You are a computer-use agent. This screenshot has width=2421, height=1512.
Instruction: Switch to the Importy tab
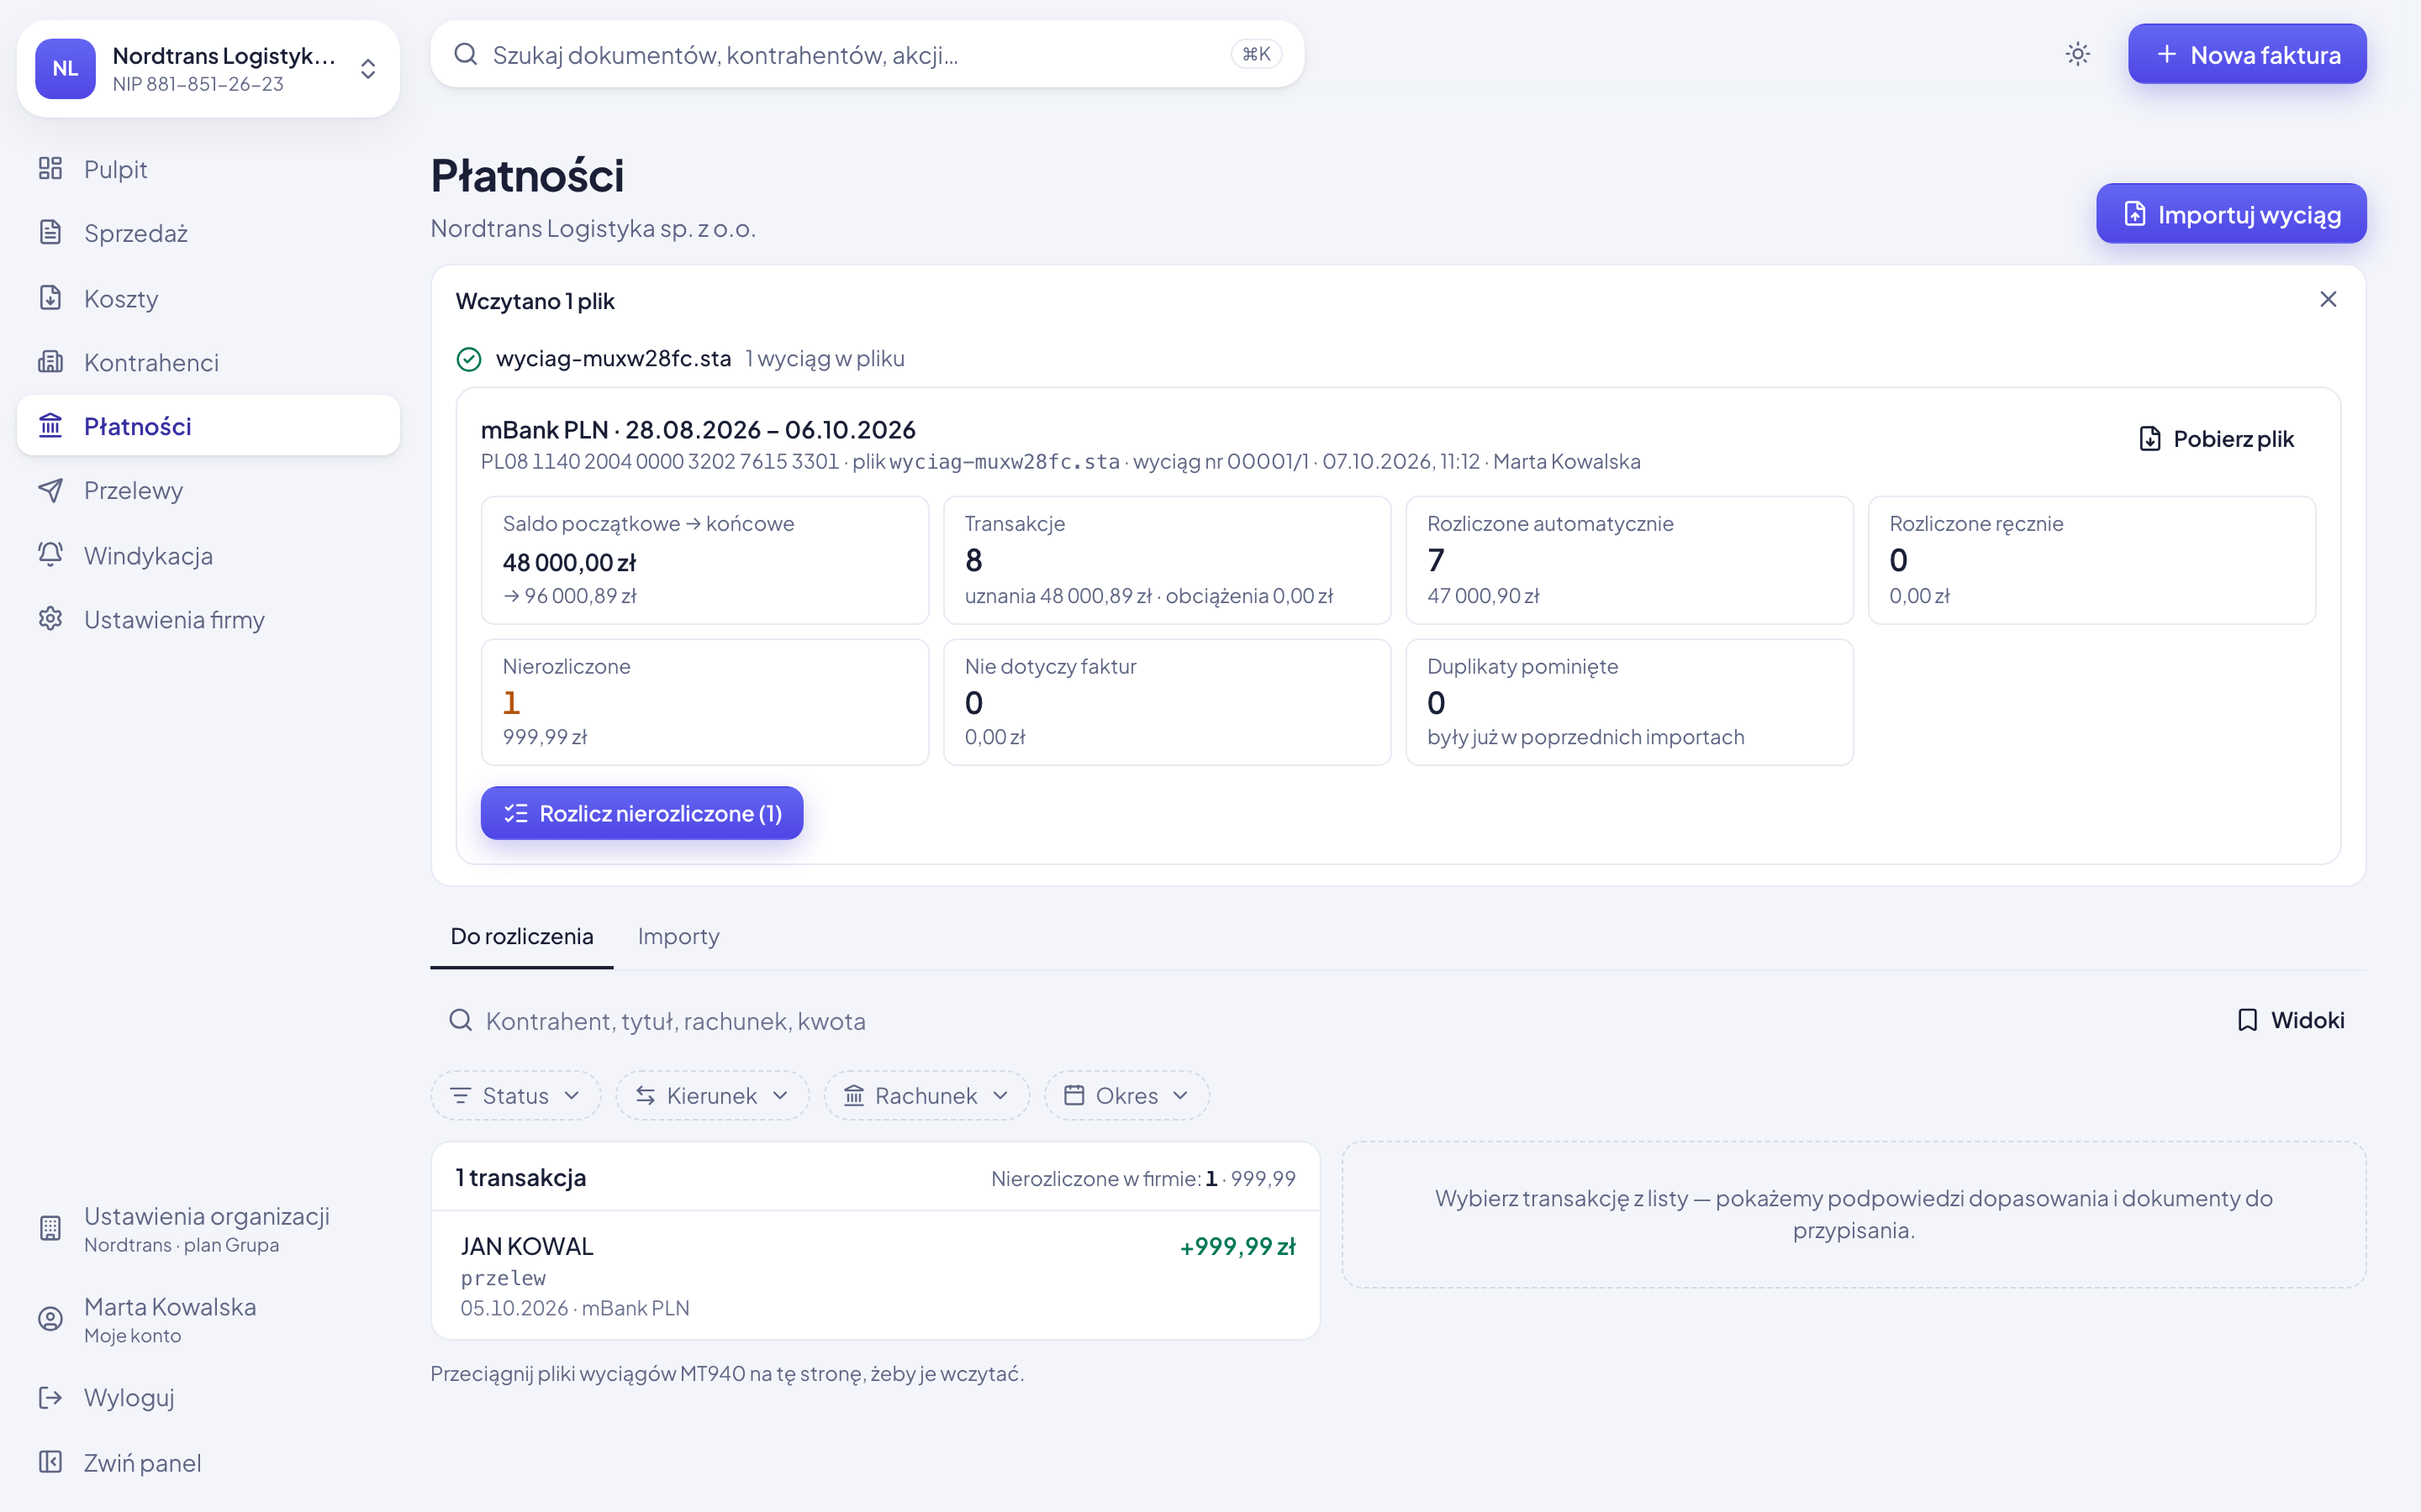click(x=678, y=936)
